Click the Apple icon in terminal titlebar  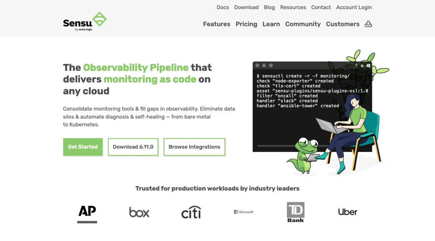tap(362, 66)
